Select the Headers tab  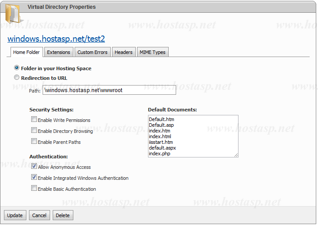point(123,52)
